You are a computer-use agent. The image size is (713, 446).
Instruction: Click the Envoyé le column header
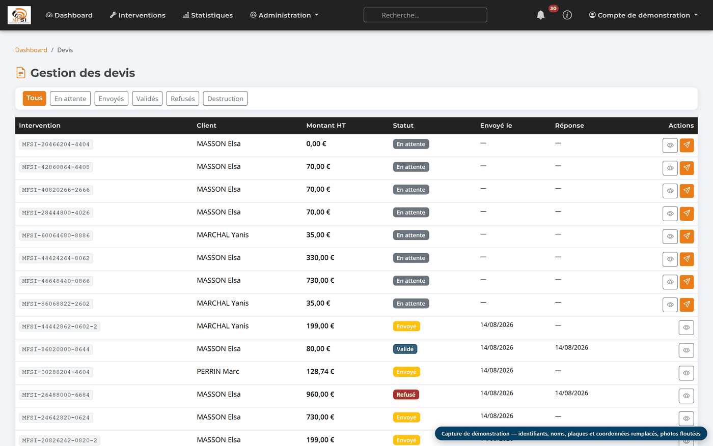click(x=496, y=126)
